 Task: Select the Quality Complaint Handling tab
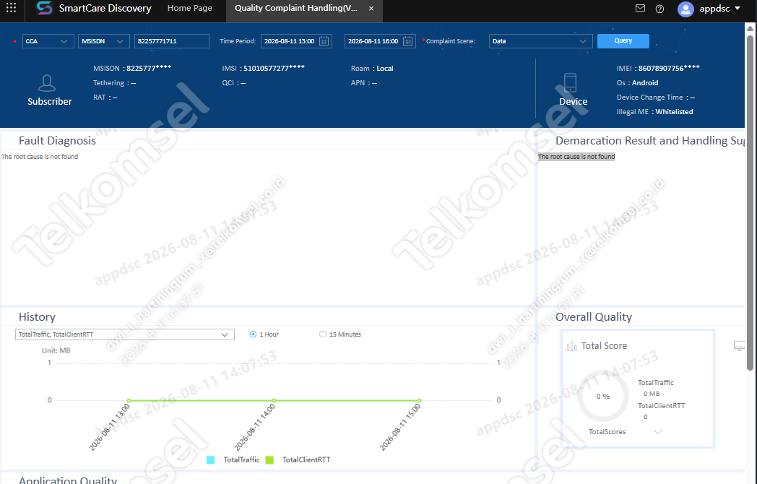296,8
